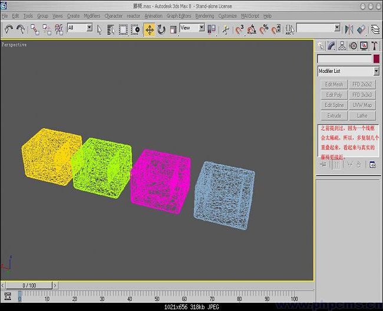Apply the Edit Mesh modifier button
The width and height of the screenshot is (383, 311).
click(x=334, y=84)
